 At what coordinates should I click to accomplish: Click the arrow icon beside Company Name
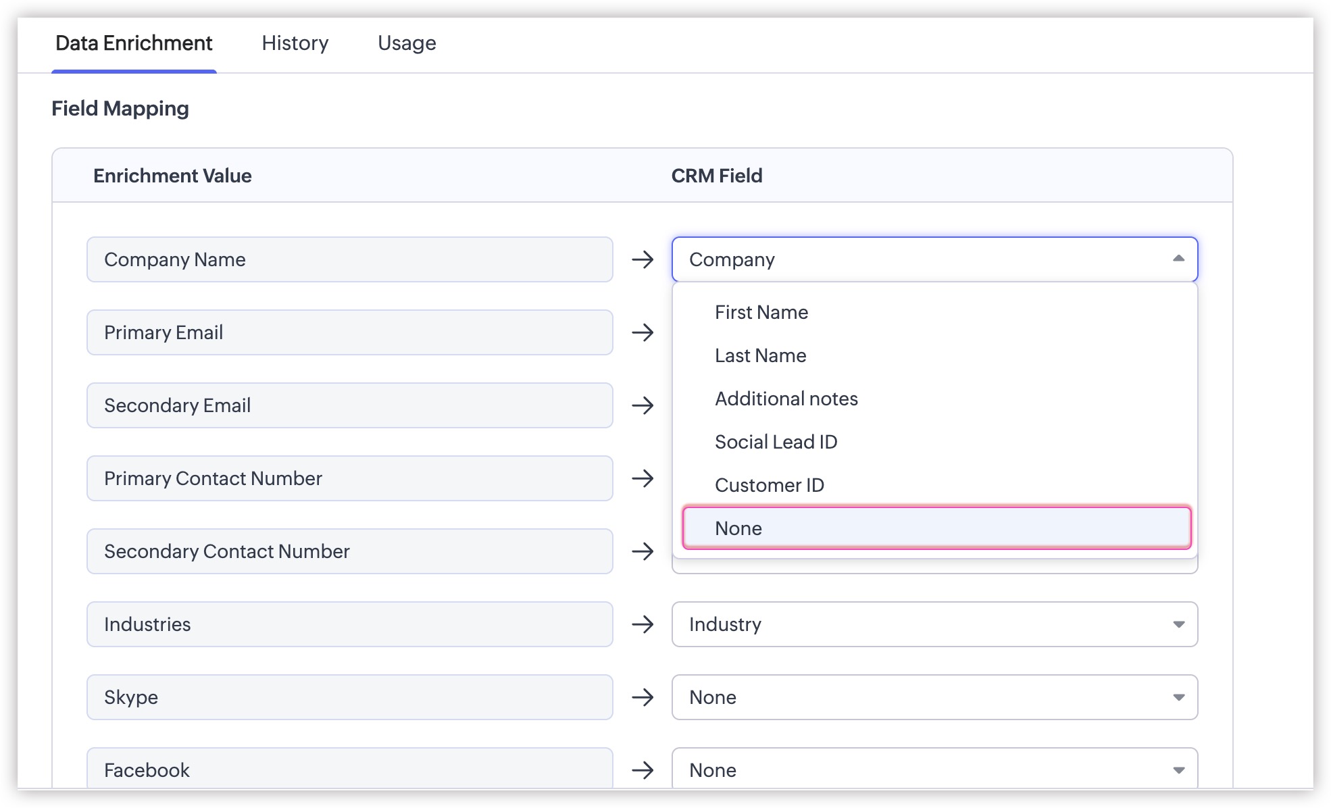click(643, 259)
